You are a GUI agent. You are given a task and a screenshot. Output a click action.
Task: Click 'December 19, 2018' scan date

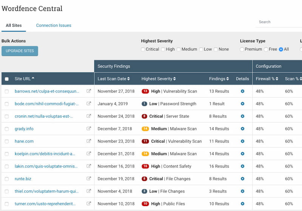coord(116,179)
